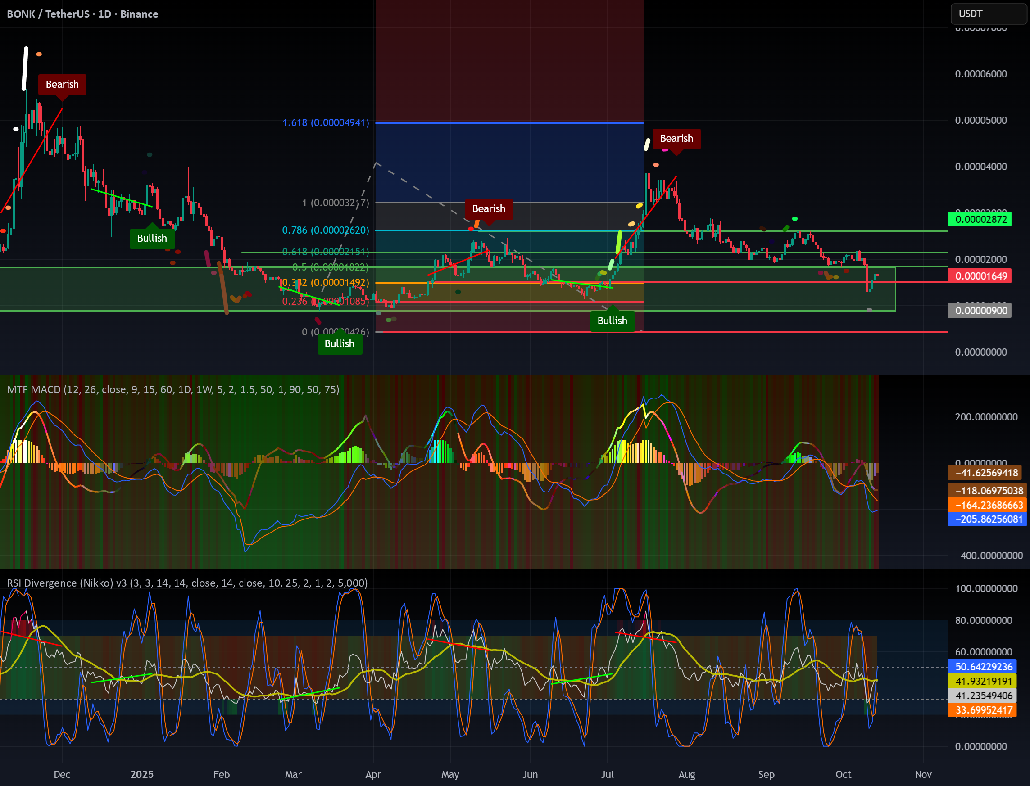Click the 2025 label on time axis
Image resolution: width=1030 pixels, height=786 pixels.
[142, 774]
